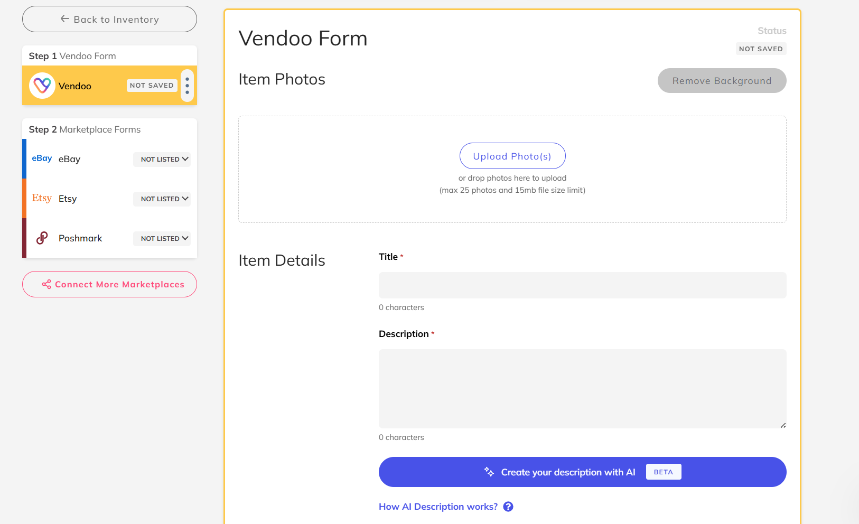Viewport: 859px width, 524px height.
Task: Open the eBay marketplace form
Action: click(x=109, y=159)
